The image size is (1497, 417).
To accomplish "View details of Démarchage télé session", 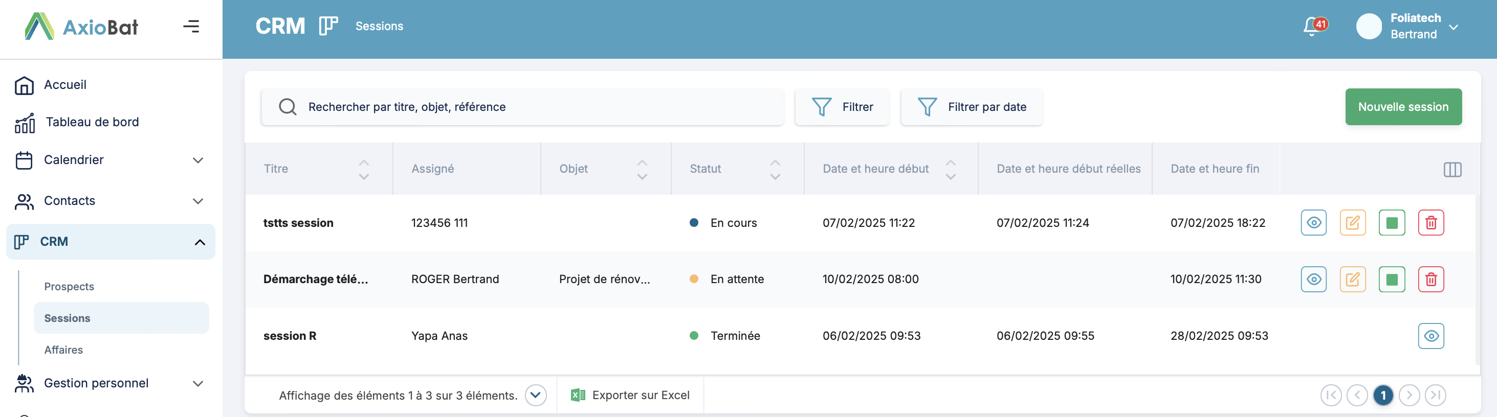I will [x=1313, y=280].
